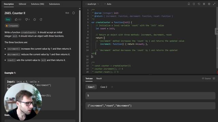Dislike the problem with the thumbs-down icon
This screenshot has width=218, height=122.
(x=26, y=20)
